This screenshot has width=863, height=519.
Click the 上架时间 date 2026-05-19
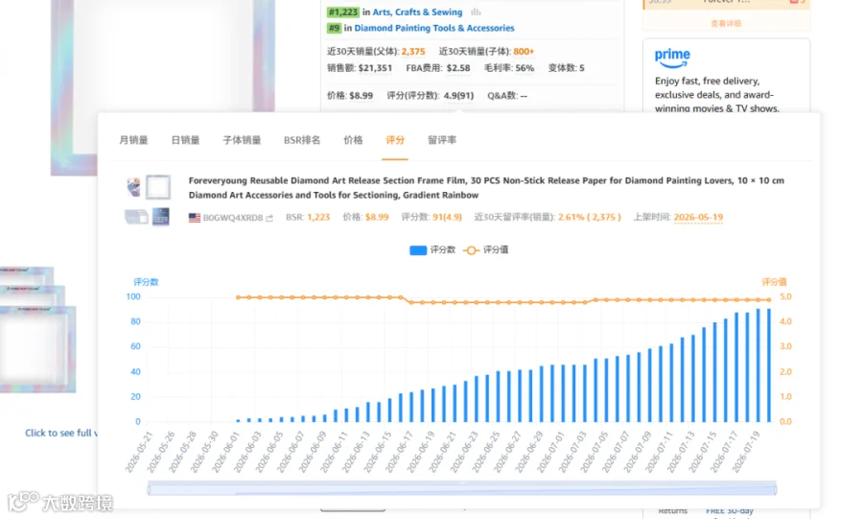698,217
